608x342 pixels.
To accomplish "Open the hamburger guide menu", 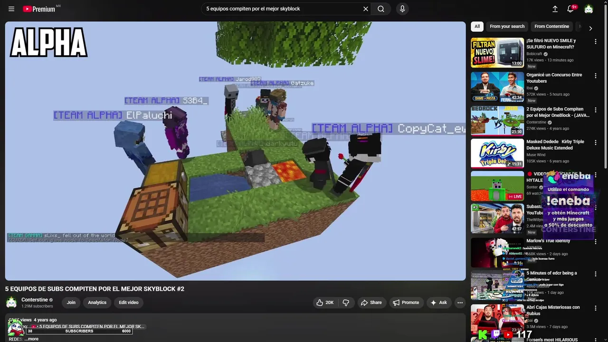I will point(11,9).
